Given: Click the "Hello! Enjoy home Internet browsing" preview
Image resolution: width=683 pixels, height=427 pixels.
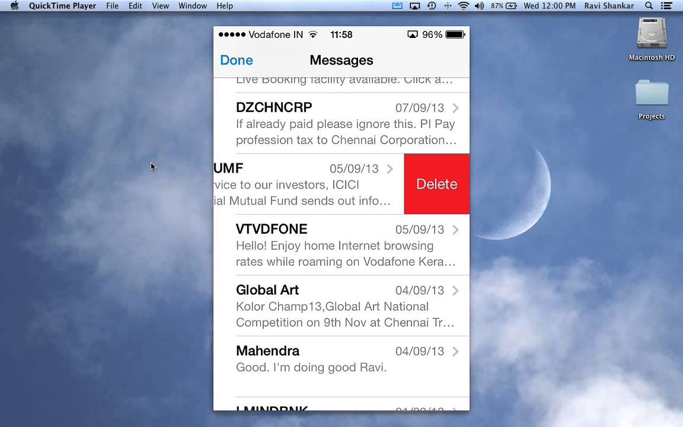Looking at the screenshot, I should [334, 246].
